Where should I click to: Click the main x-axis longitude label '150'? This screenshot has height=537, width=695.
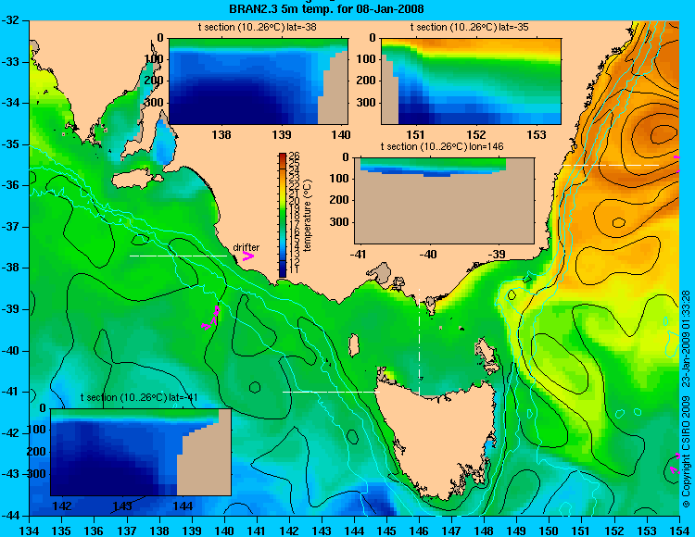[550, 531]
